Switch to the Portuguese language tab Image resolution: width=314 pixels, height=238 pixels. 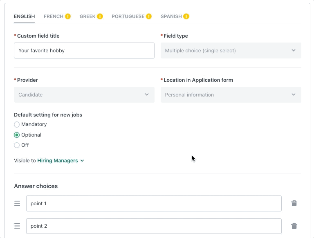[128, 16]
